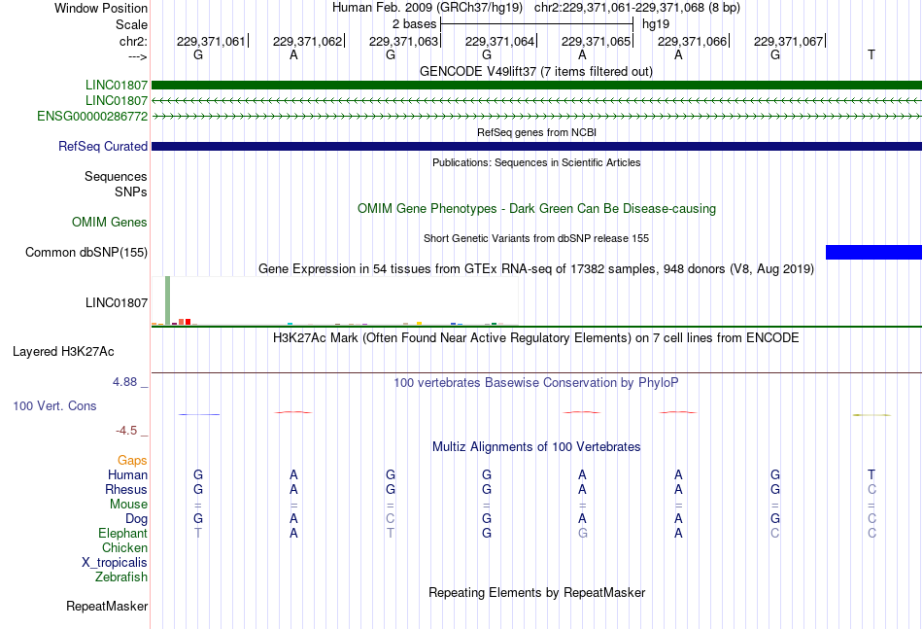
Task: Click the OMIM Genes track label
Action: pyautogui.click(x=110, y=222)
